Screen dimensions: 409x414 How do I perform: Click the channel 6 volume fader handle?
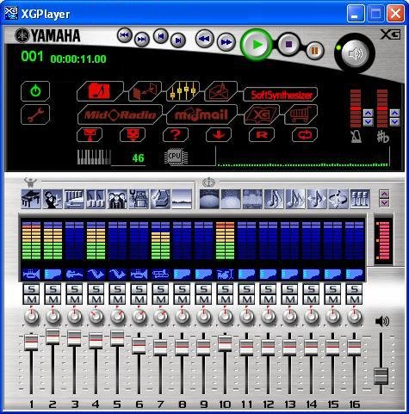(139, 346)
